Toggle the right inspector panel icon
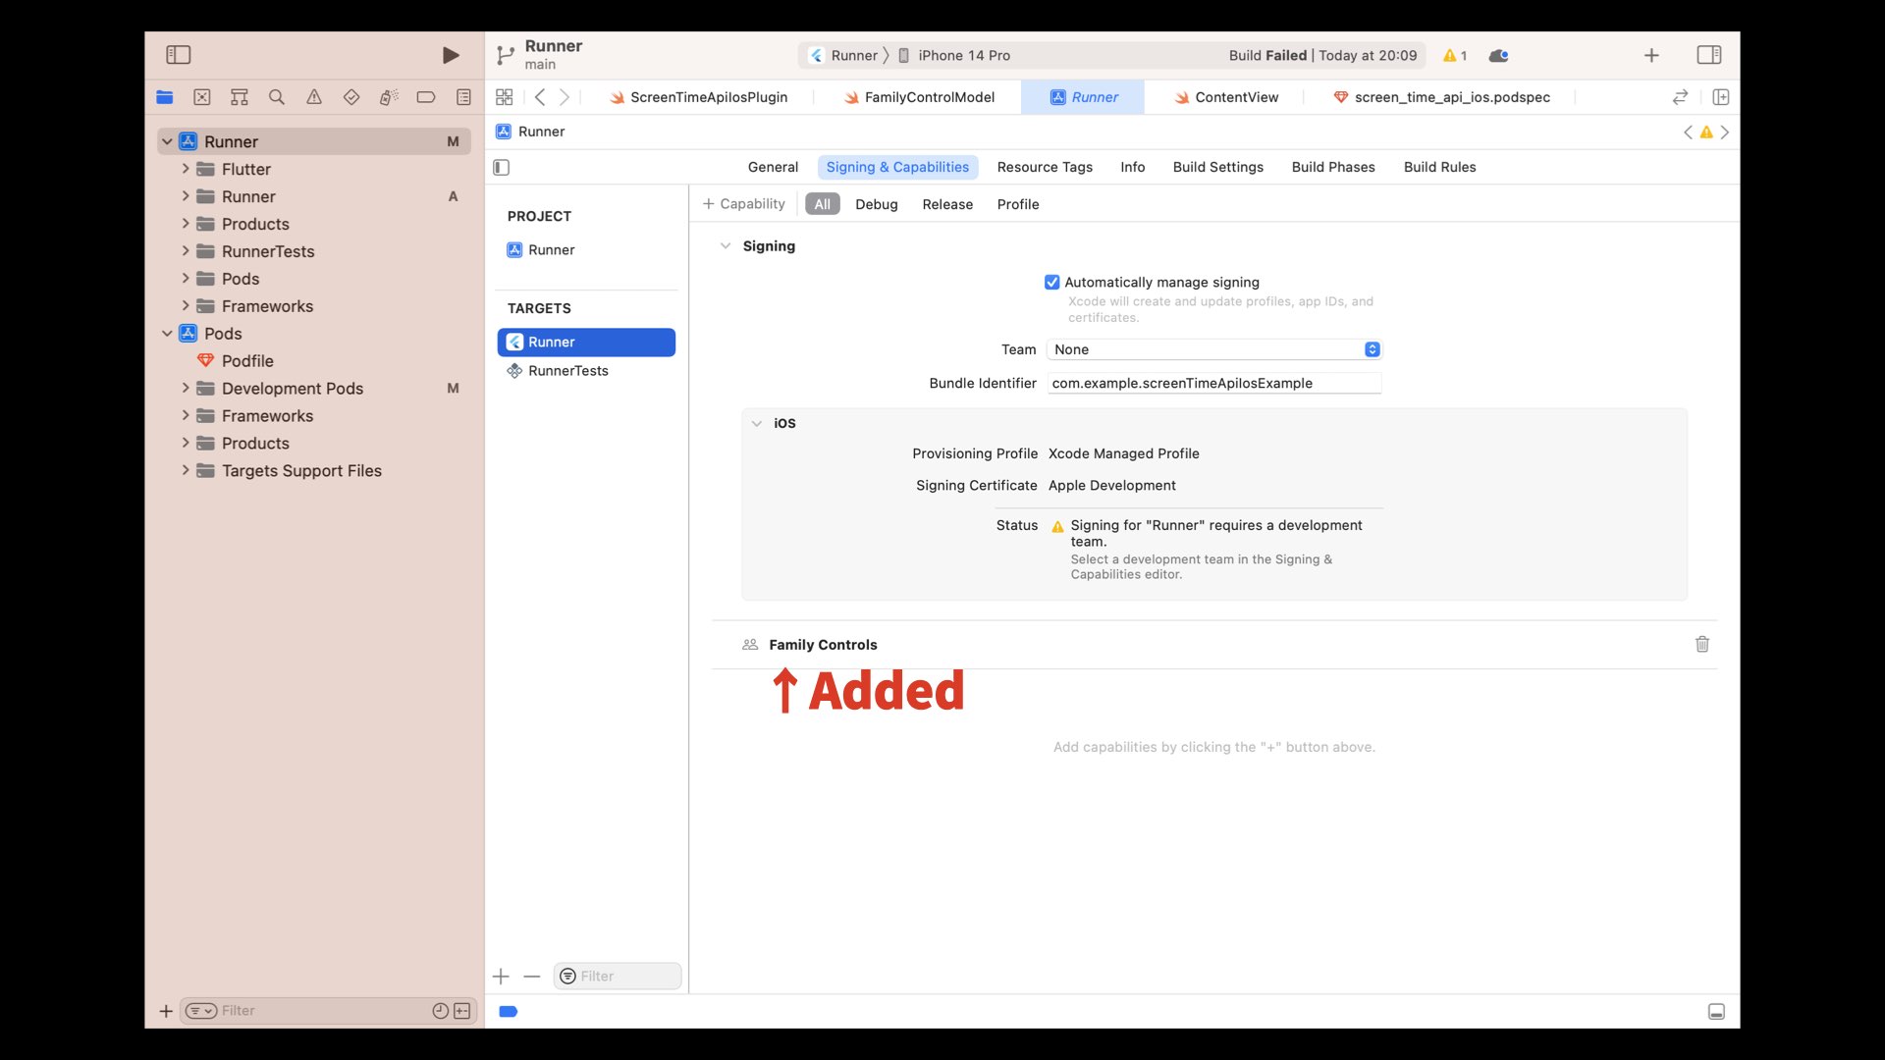This screenshot has height=1060, width=1885. [x=1709, y=55]
